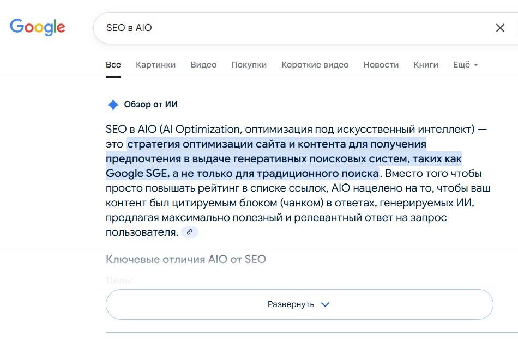
Task: Click the text SEO в AIO (AI Optimization
Action: 172,130
